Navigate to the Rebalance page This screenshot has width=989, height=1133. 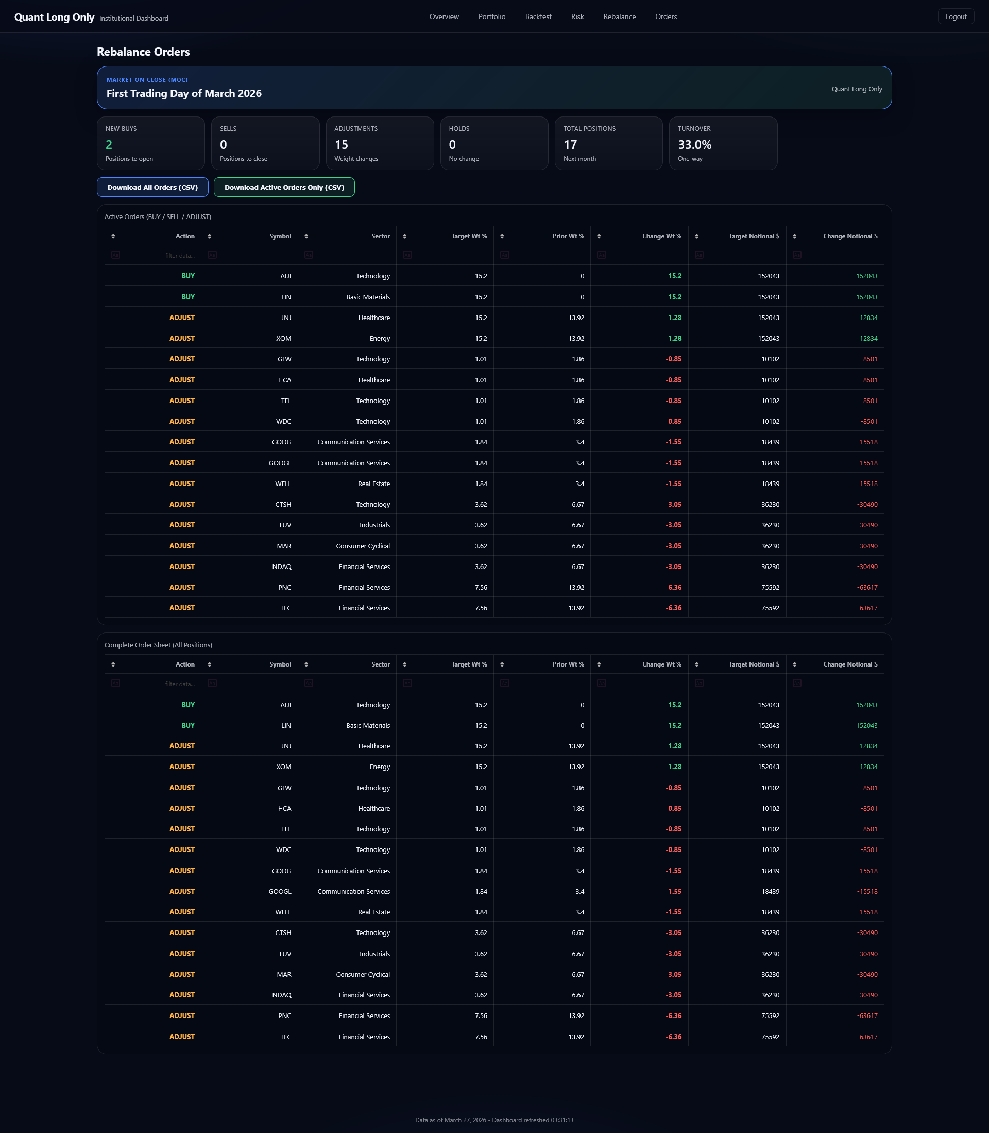click(619, 16)
